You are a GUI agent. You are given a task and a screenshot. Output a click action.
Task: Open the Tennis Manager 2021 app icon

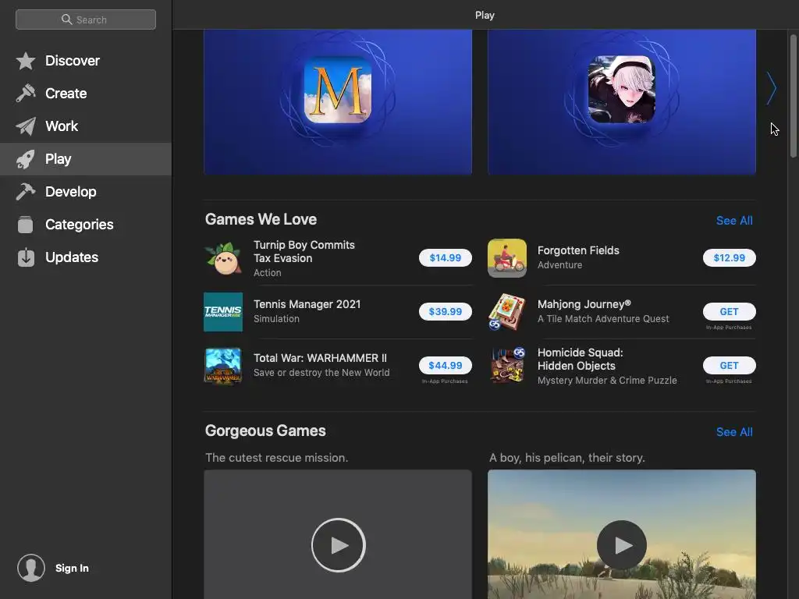click(x=223, y=312)
